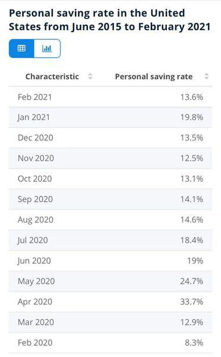Switch to the bar chart view icon
The height and width of the screenshot is (357, 221).
[47, 48]
